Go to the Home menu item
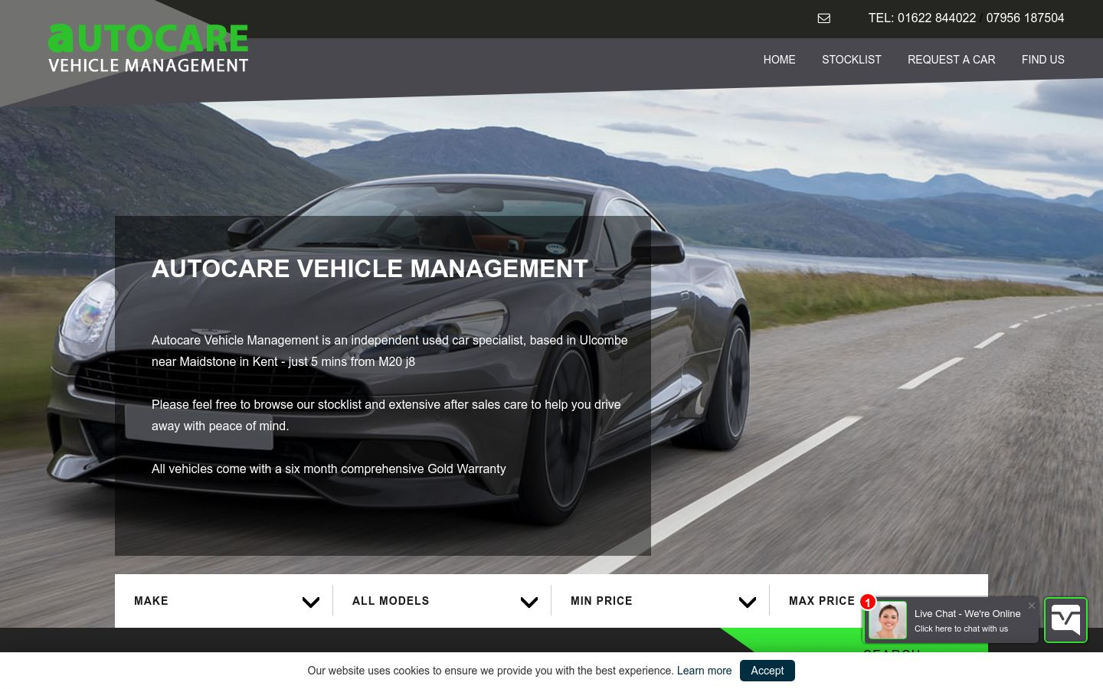This screenshot has width=1103, height=689. coord(779,60)
